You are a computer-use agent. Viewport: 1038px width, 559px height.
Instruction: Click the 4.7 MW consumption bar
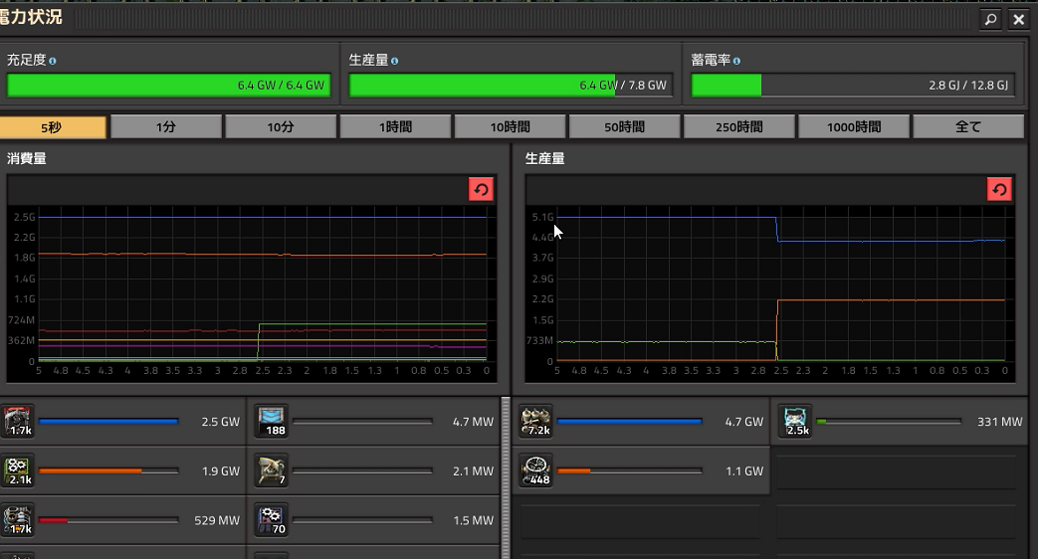coord(362,422)
